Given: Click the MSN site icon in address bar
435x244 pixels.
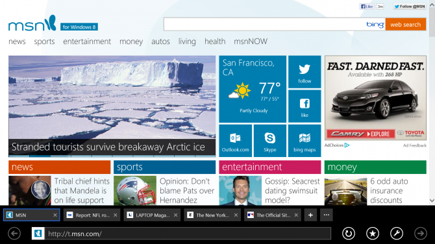Looking at the screenshot, I should pyautogui.click(x=38, y=234).
